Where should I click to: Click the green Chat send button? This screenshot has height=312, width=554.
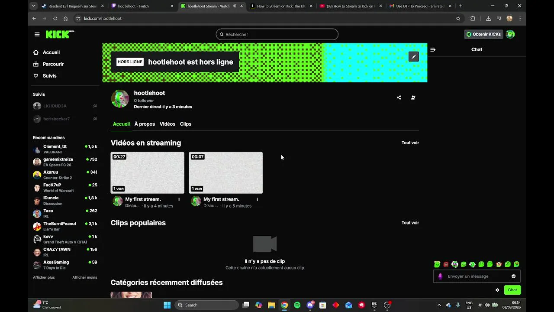click(x=512, y=290)
